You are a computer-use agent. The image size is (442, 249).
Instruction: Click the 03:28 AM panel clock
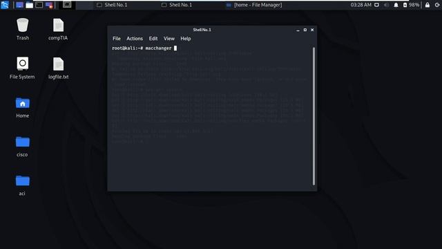point(361,5)
